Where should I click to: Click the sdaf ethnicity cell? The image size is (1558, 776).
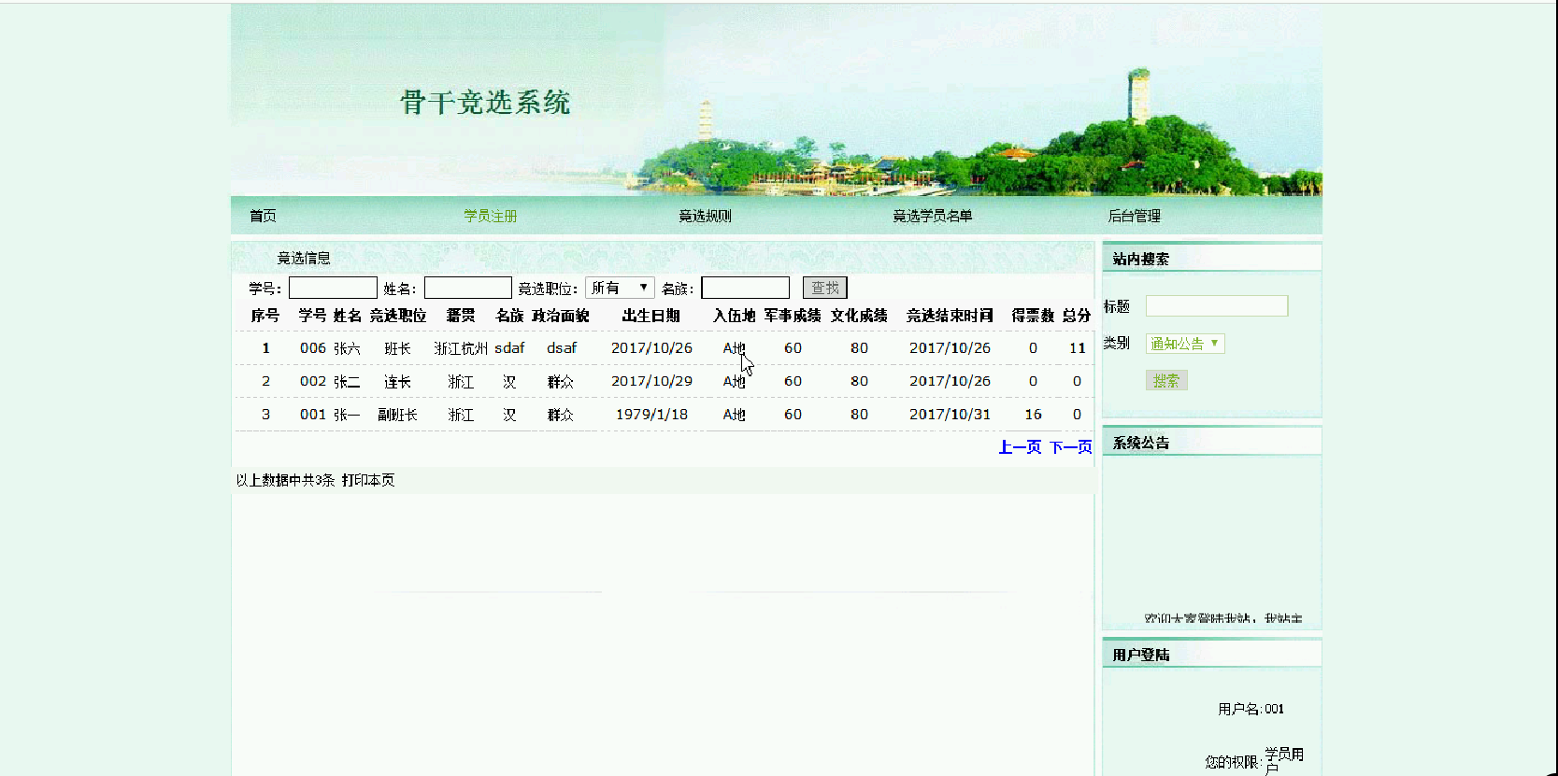coord(509,348)
